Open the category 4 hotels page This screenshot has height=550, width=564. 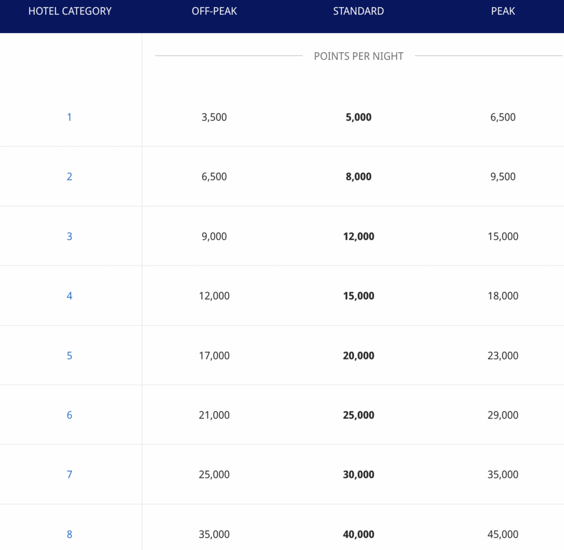(x=69, y=296)
